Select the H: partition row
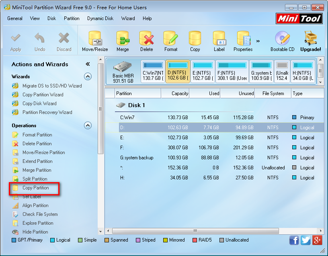This screenshot has height=256, width=328. click(214, 178)
